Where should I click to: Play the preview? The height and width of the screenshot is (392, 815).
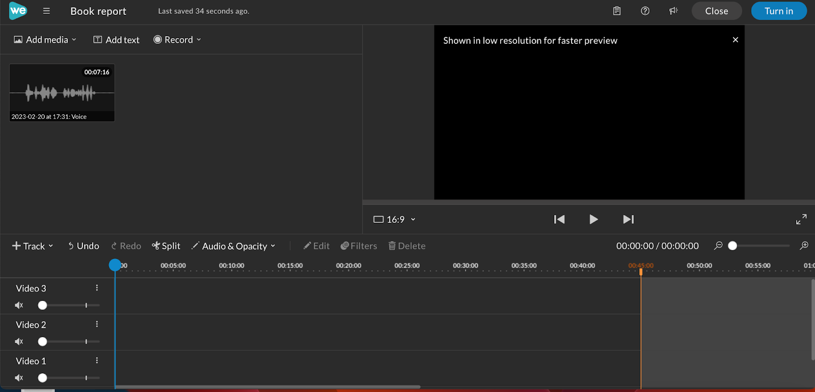(593, 219)
